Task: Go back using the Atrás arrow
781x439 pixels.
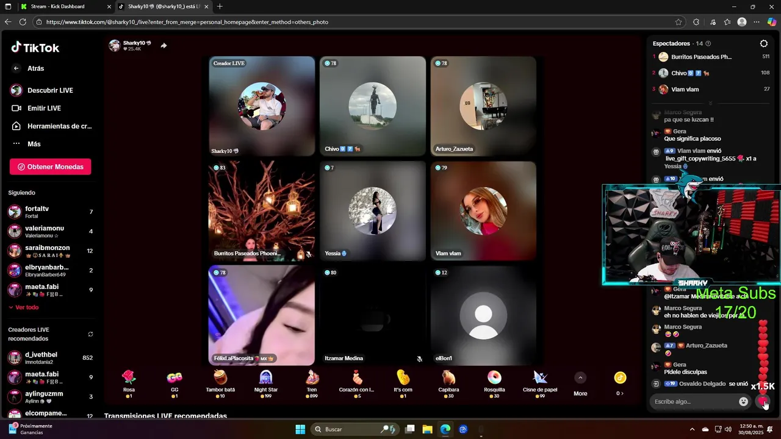Action: (x=16, y=68)
